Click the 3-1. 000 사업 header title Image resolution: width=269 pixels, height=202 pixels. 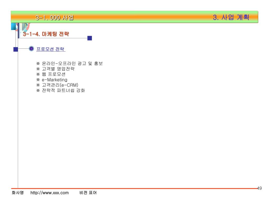tap(55, 18)
